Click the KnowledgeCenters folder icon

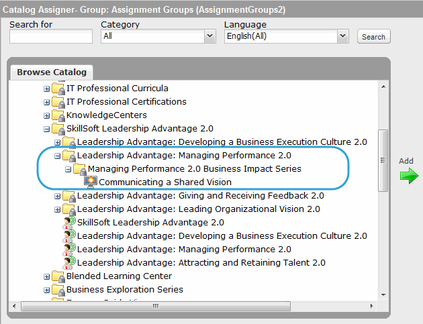coord(58,115)
